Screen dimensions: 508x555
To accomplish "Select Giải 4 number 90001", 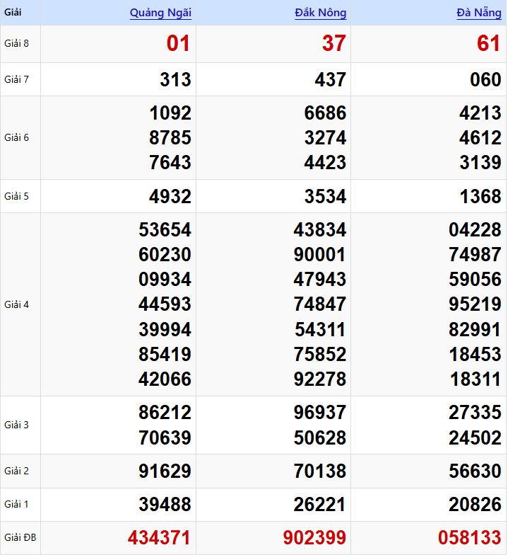I will [319, 255].
